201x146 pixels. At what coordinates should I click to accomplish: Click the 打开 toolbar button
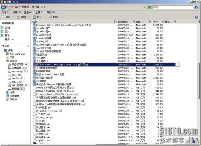click(37, 17)
